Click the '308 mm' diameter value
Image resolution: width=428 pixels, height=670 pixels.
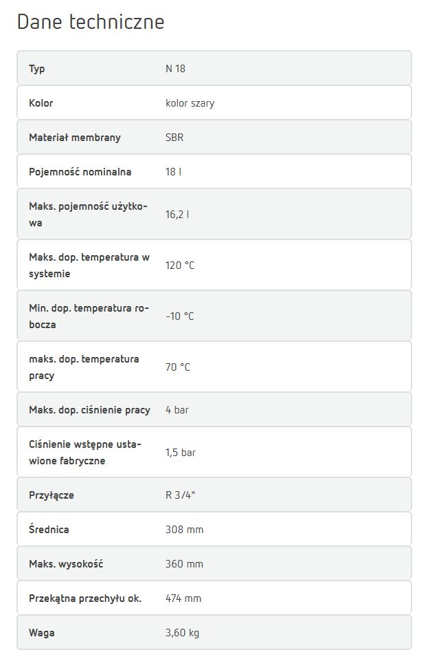click(x=184, y=530)
